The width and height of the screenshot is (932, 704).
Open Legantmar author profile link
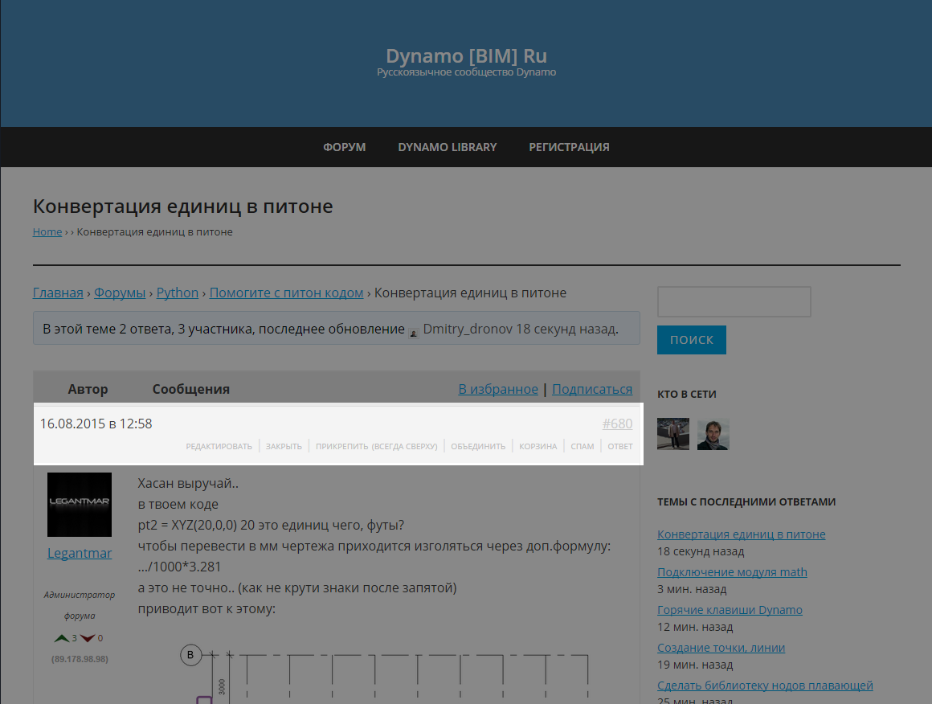point(80,553)
